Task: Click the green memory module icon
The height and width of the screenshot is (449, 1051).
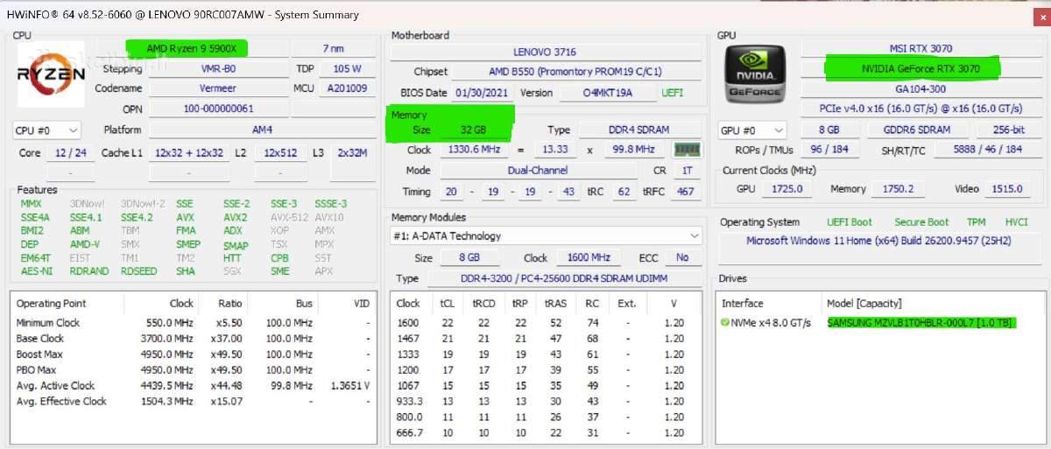Action: coord(686,150)
